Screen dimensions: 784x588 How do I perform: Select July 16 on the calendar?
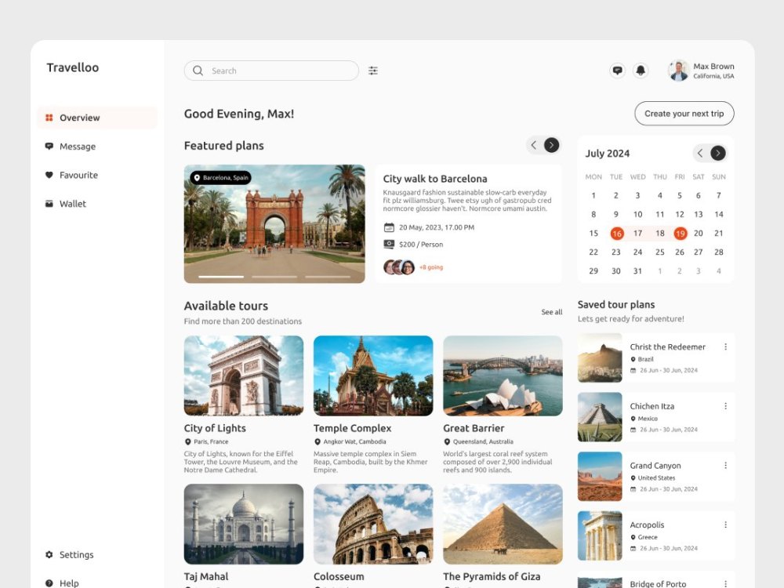617,234
